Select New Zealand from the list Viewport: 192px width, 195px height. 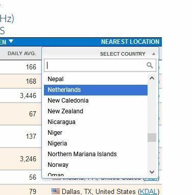pos(95,111)
